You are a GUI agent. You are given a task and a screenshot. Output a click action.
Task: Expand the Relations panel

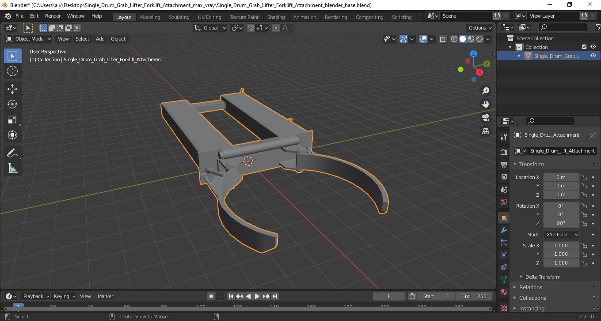click(530, 287)
